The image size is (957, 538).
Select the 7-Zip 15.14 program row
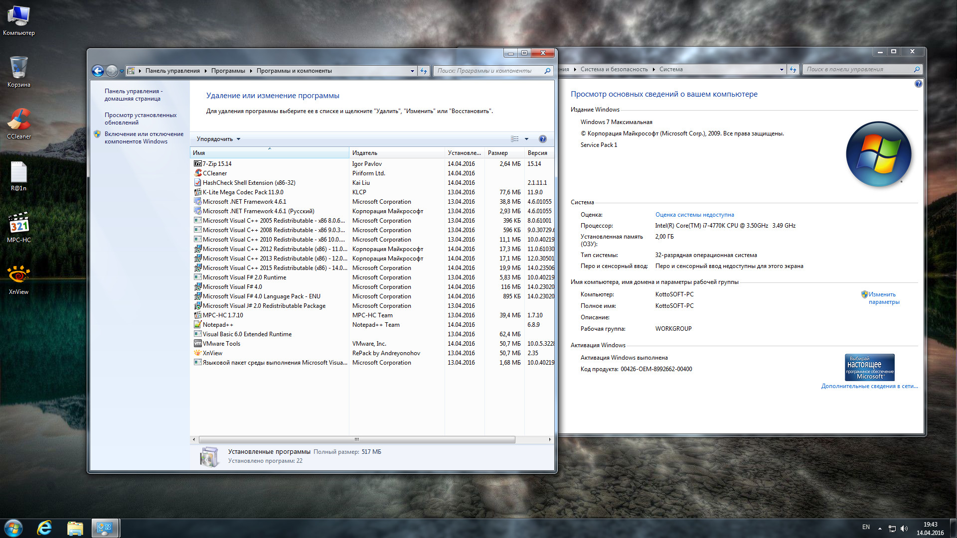(x=373, y=163)
